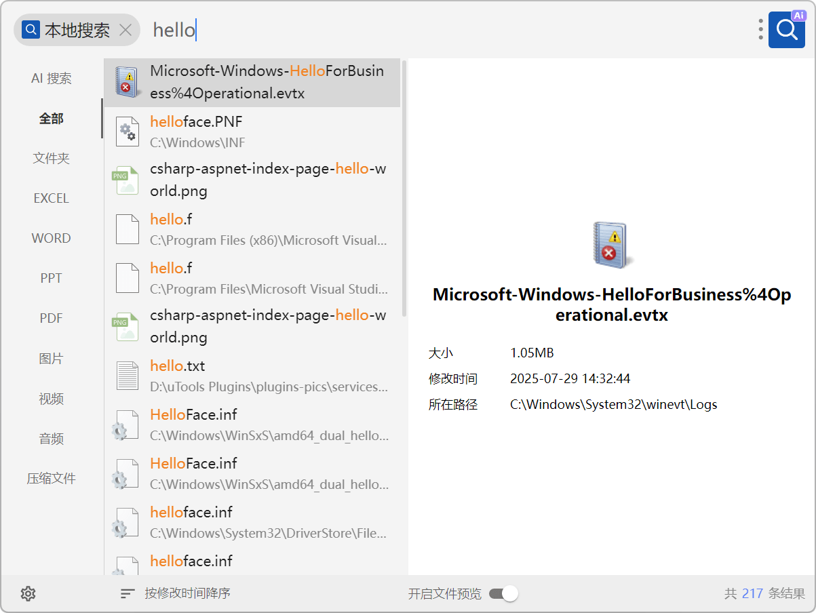The image size is (816, 613).
Task: Open settings via the gear icon
Action: tap(28, 594)
